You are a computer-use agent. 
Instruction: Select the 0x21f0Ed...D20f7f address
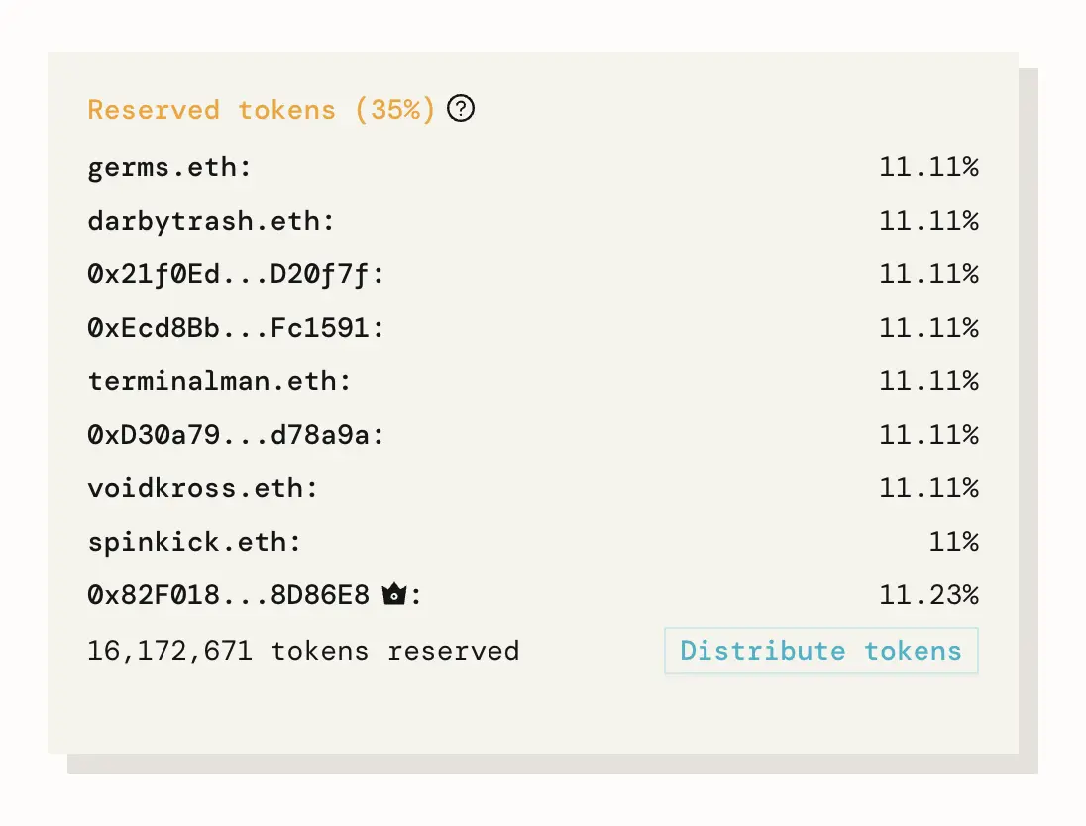coord(238,274)
